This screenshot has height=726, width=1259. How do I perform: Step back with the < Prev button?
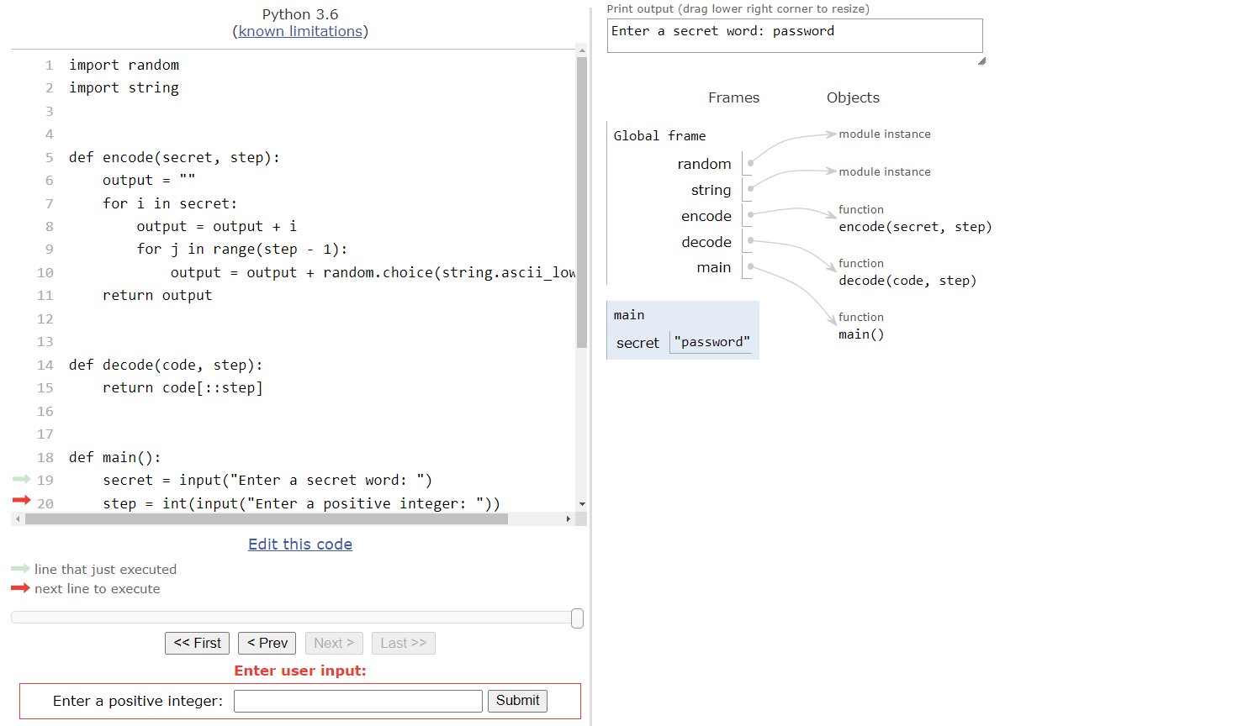click(267, 643)
